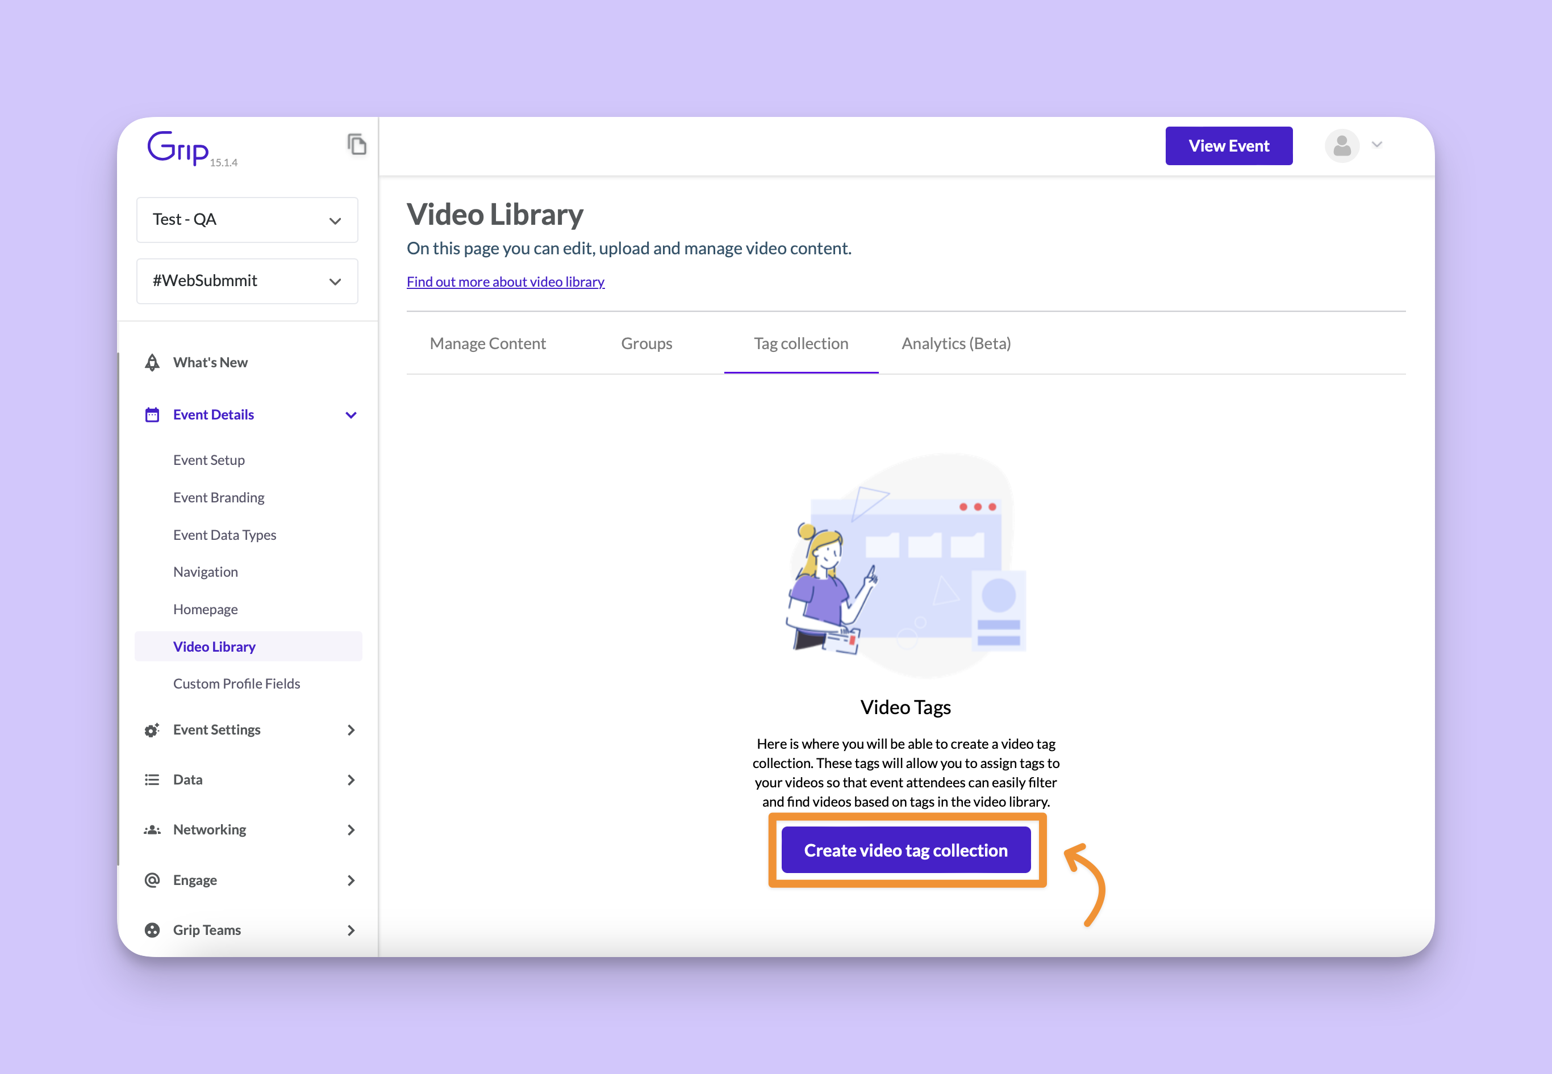
Task: Click the list icon next to Data
Action: [152, 780]
